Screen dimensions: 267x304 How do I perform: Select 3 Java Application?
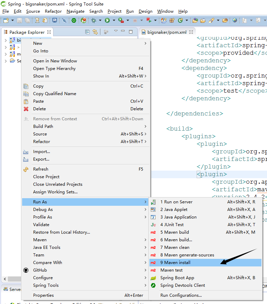click(x=206, y=217)
